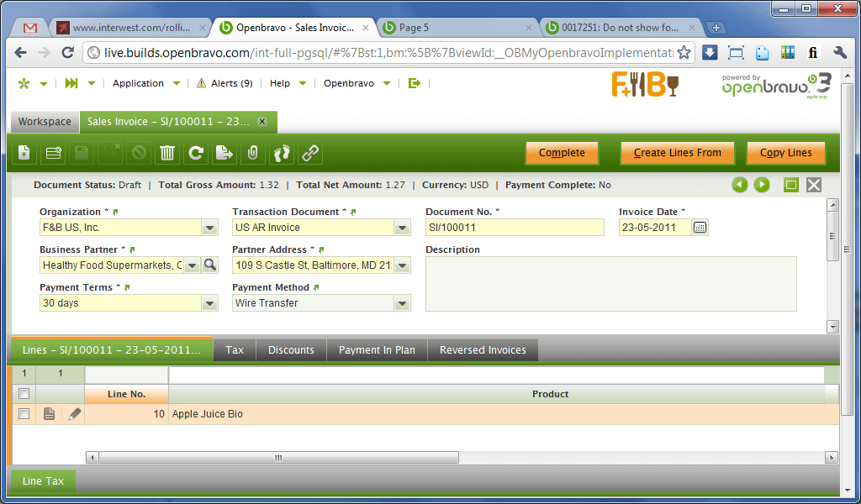Screen dimensions: 861x504
Task: Click the Line No. filter field
Action: [126, 375]
